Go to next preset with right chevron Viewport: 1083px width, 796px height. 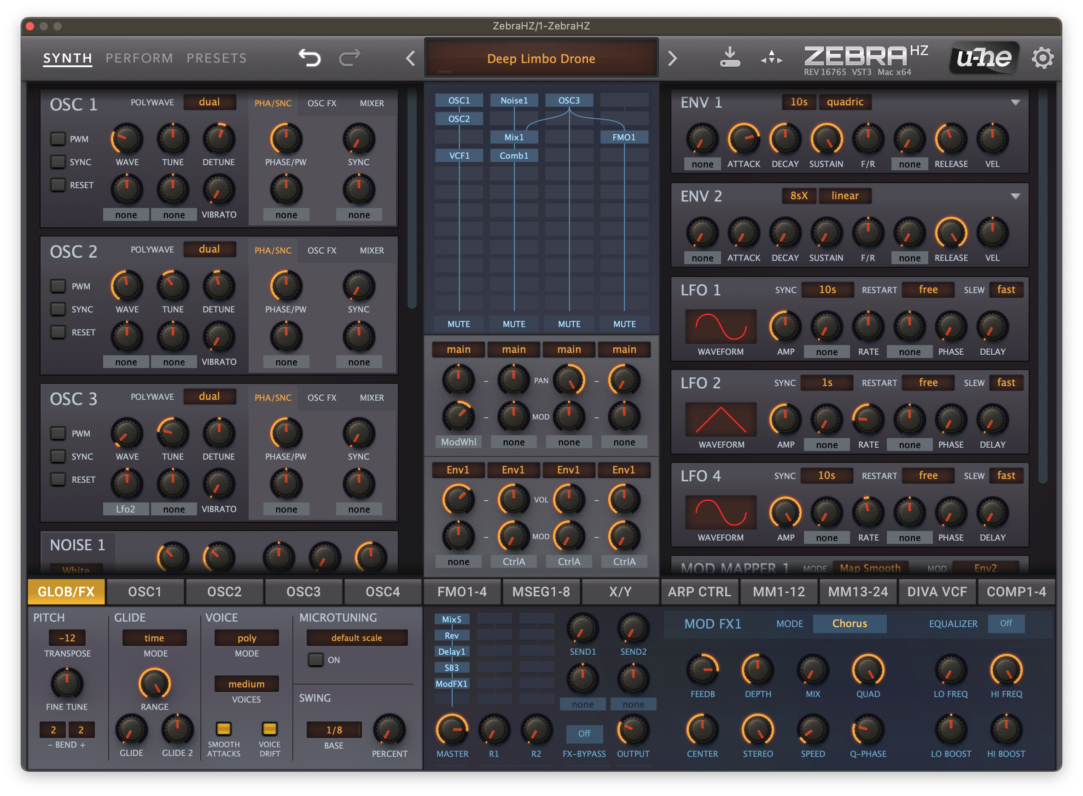[x=673, y=59]
